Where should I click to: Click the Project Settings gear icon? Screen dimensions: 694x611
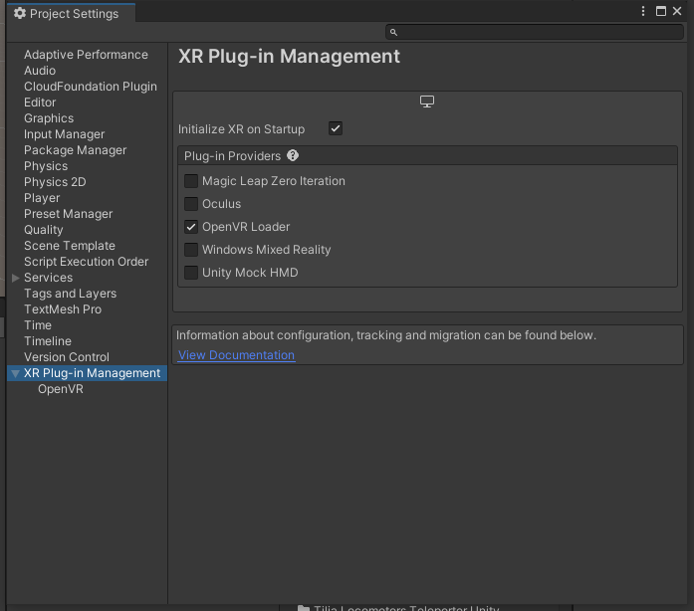click(x=20, y=13)
